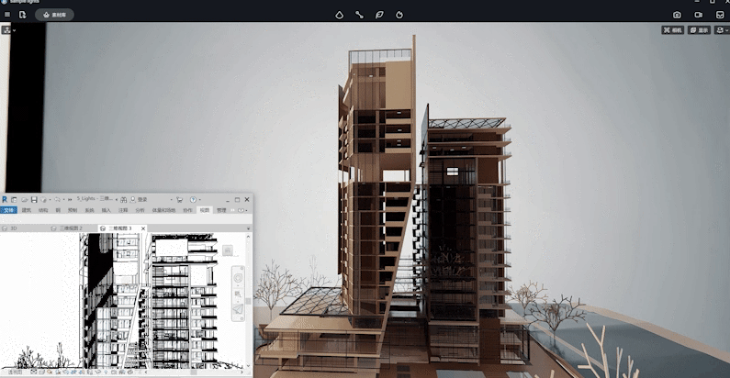Viewport: 730px width, 378px height.
Task: Click the Revit save icon
Action: pos(34,200)
